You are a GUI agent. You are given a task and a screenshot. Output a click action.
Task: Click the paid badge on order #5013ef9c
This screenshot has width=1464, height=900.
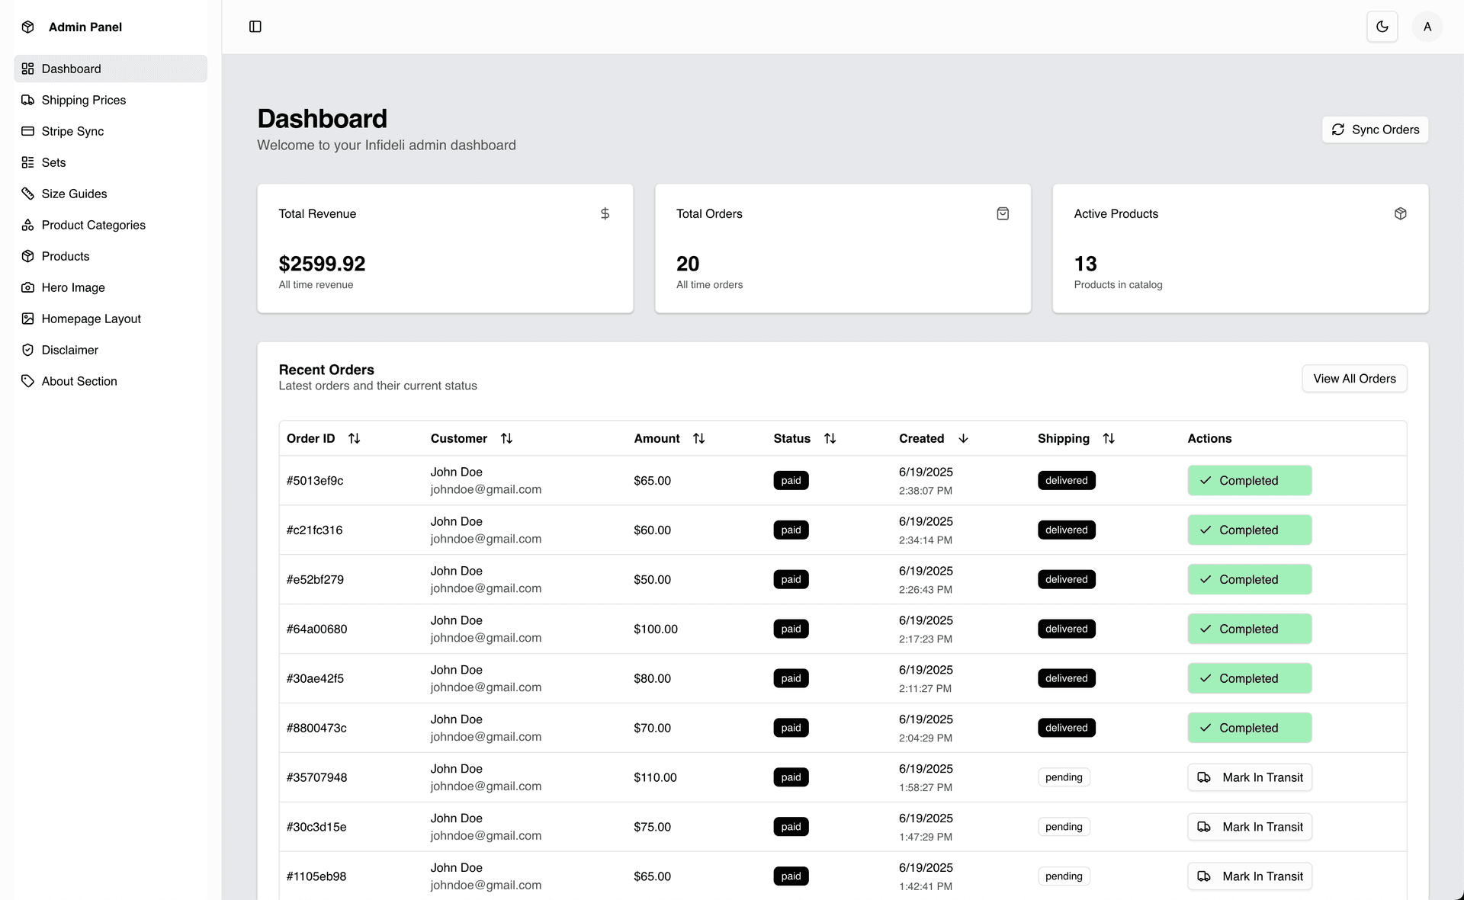(791, 480)
